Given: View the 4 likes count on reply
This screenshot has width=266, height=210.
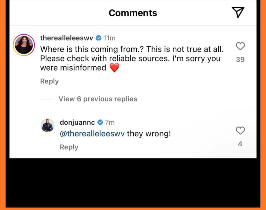Looking at the screenshot, I should (x=240, y=144).
